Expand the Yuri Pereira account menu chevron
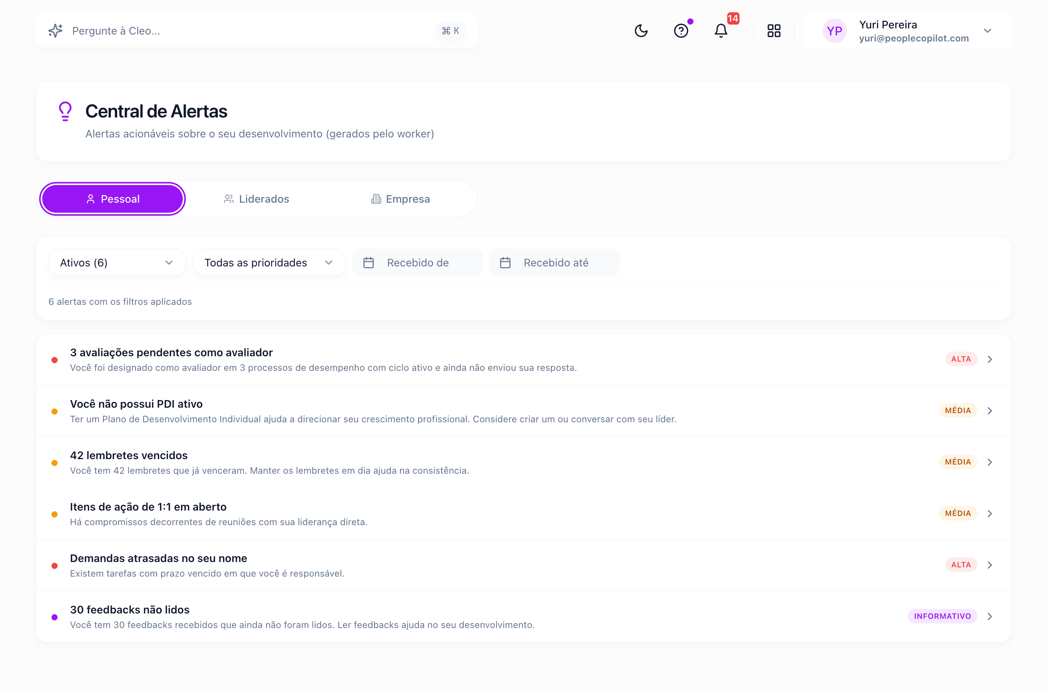 pyautogui.click(x=987, y=31)
